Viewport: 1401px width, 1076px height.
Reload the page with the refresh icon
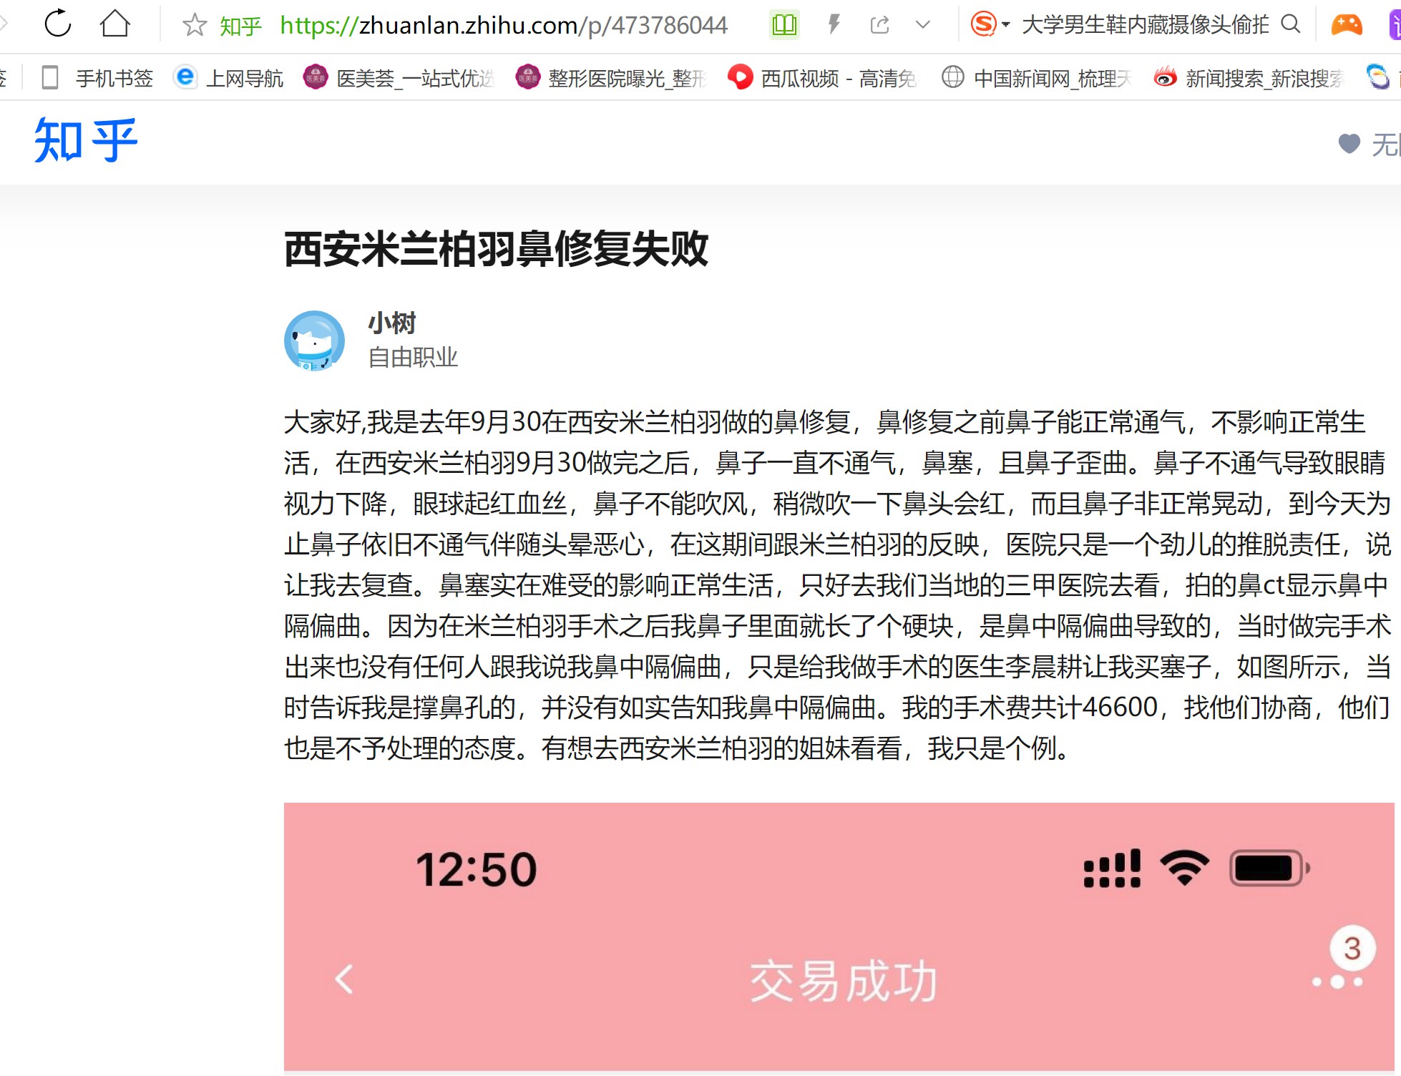[58, 24]
